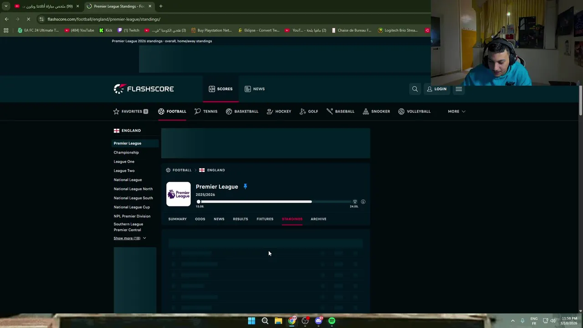The image size is (583, 328).
Task: Click the address bar URL
Action: (x=104, y=19)
